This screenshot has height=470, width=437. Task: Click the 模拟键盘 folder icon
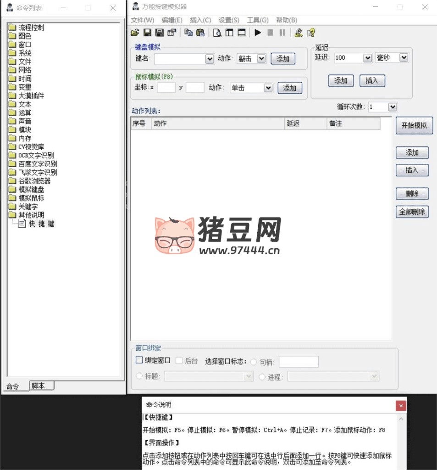click(x=12, y=190)
